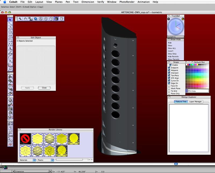Switch to the shaded solid cube view

tap(56, 19)
